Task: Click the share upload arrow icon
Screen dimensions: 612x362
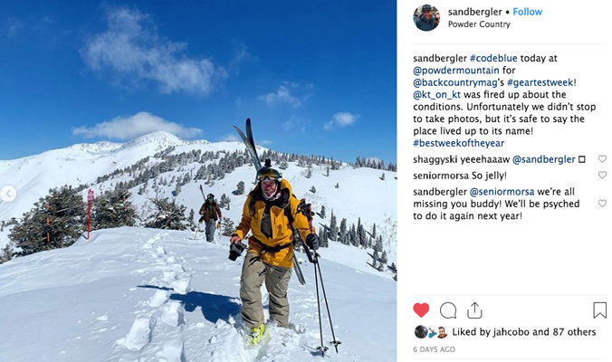Action: pyautogui.click(x=474, y=310)
